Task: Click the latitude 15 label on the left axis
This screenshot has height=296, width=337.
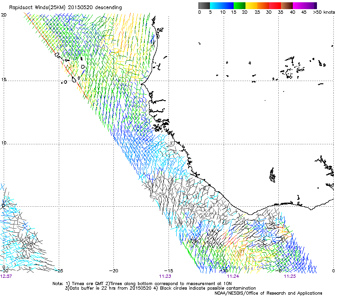Action: (4, 80)
